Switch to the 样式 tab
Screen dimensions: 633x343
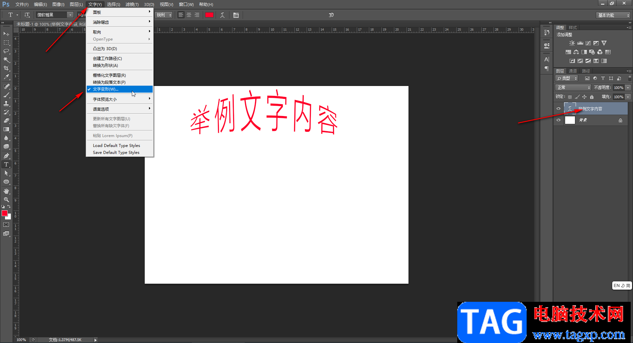[x=573, y=27]
